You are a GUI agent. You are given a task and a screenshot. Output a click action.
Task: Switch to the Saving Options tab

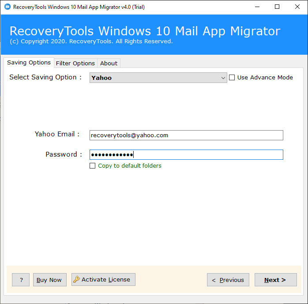(x=29, y=63)
